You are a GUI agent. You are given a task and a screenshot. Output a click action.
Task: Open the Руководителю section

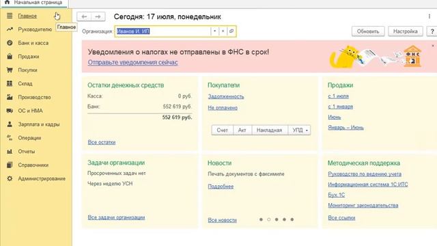click(x=35, y=29)
